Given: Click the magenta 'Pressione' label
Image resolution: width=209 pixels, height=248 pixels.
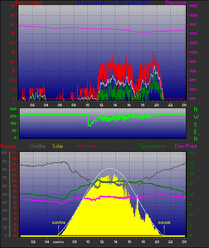Looking at the screenshot, I should click(176, 3).
